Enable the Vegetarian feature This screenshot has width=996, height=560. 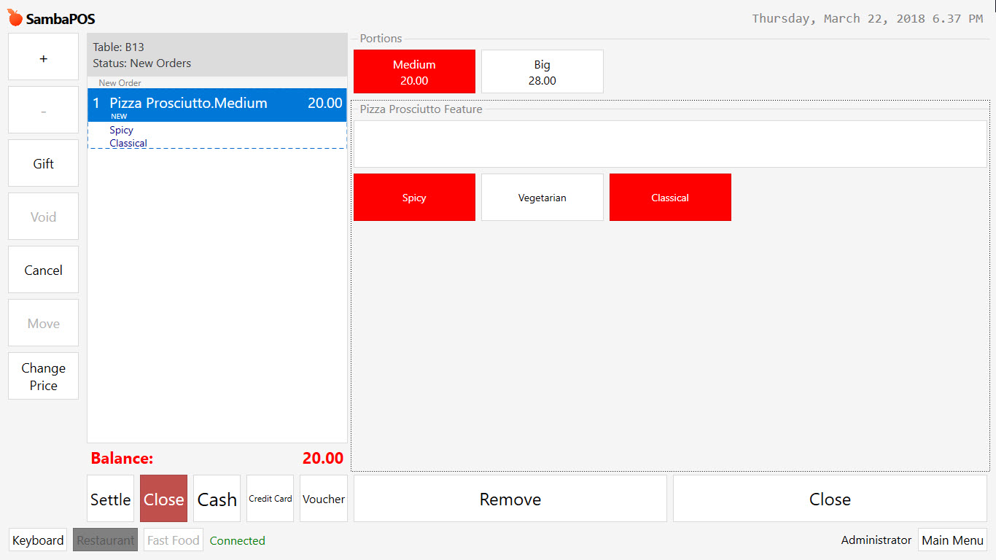542,197
